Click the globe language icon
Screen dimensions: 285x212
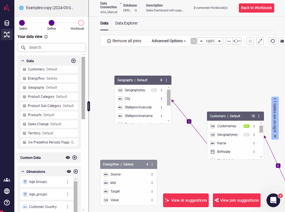pyautogui.click(x=7, y=191)
